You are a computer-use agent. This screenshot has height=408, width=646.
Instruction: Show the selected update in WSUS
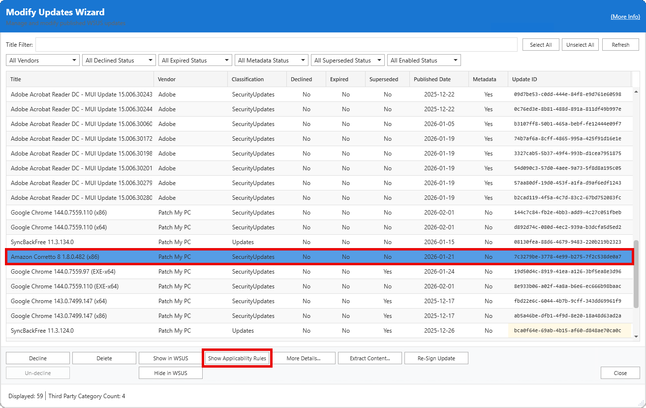coord(170,358)
